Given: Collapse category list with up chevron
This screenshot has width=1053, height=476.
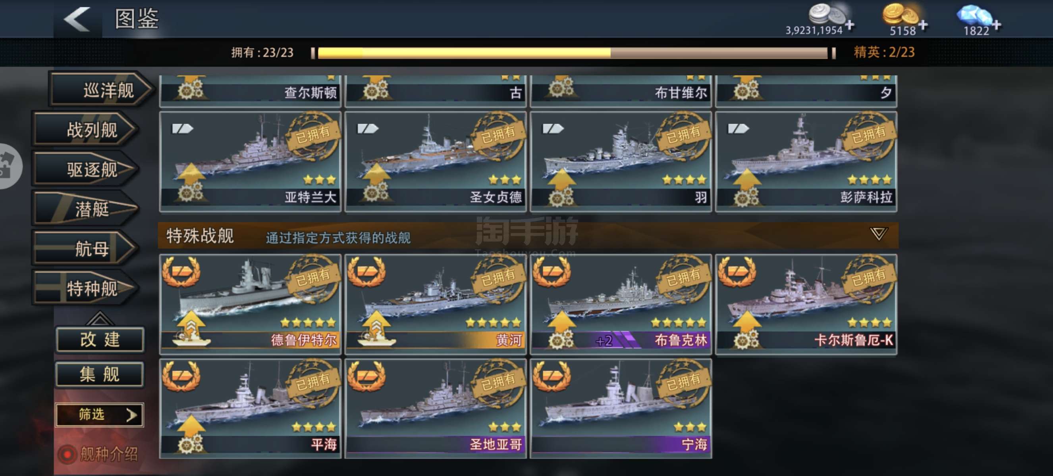Looking at the screenshot, I should (x=99, y=318).
